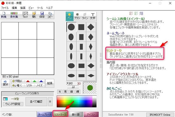The width and height of the screenshot is (175, 117).
Task: Toggle the N drawing mode
Action: click(60, 92)
